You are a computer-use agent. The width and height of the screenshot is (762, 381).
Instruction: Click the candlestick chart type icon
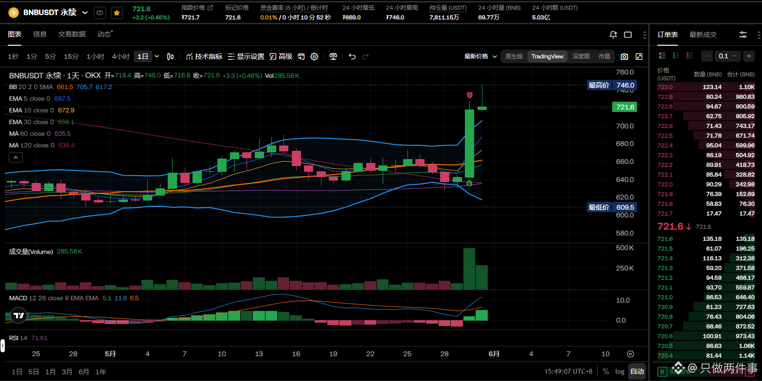point(170,56)
